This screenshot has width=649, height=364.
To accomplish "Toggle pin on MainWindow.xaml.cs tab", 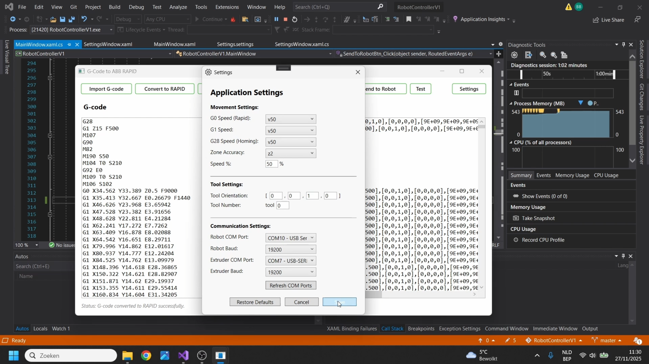I will [x=69, y=44].
